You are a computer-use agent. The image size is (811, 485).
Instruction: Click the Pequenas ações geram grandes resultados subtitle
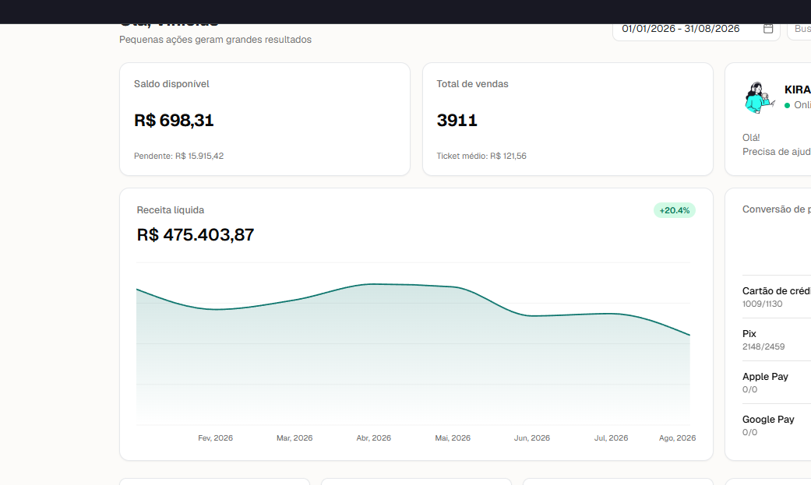215,40
